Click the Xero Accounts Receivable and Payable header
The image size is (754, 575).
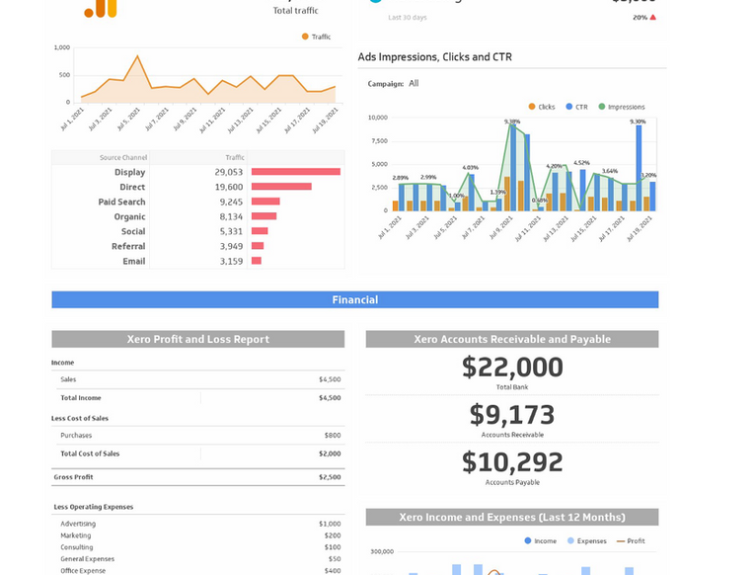point(512,339)
